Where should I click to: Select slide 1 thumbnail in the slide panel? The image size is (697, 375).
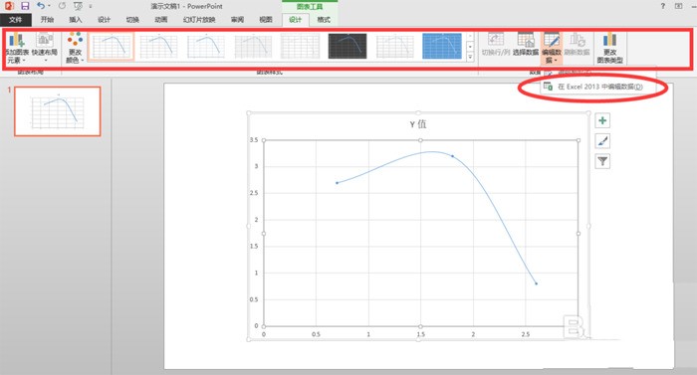coord(58,111)
